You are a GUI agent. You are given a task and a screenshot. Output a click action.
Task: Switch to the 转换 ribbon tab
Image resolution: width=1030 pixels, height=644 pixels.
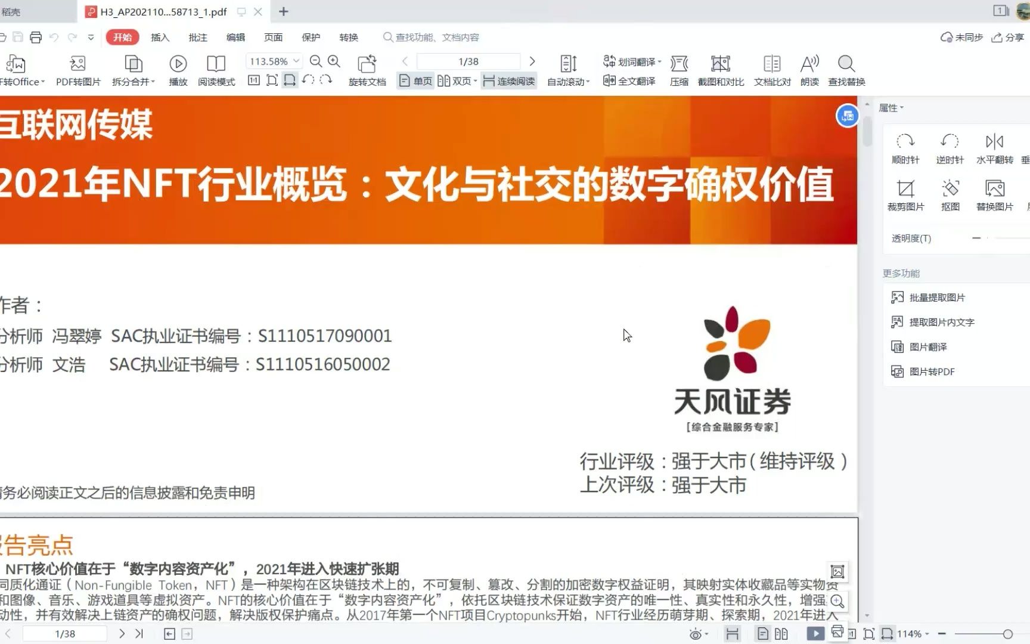coord(348,37)
